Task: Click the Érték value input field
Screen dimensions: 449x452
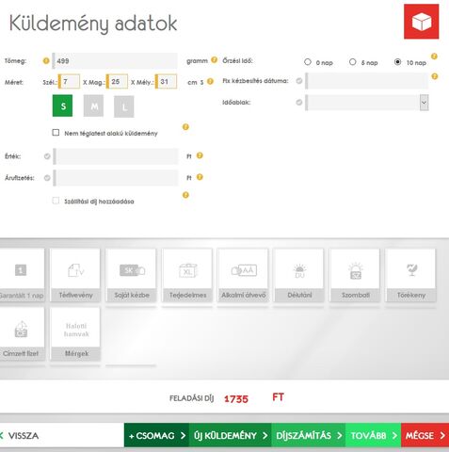Action: point(116,156)
